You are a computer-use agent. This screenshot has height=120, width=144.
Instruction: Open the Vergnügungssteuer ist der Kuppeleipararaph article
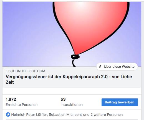point(69,79)
